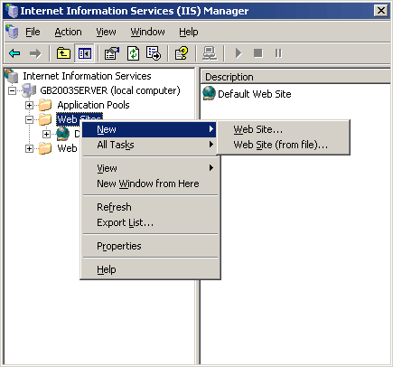Select Application Pools tree label
Screen dimensions: 393x367
pyautogui.click(x=93, y=105)
